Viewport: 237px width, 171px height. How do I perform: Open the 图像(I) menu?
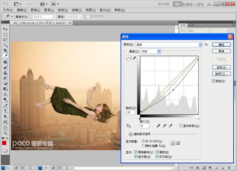[x=35, y=10]
